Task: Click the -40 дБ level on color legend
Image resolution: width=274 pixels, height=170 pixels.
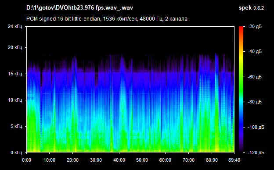Action: (254, 52)
